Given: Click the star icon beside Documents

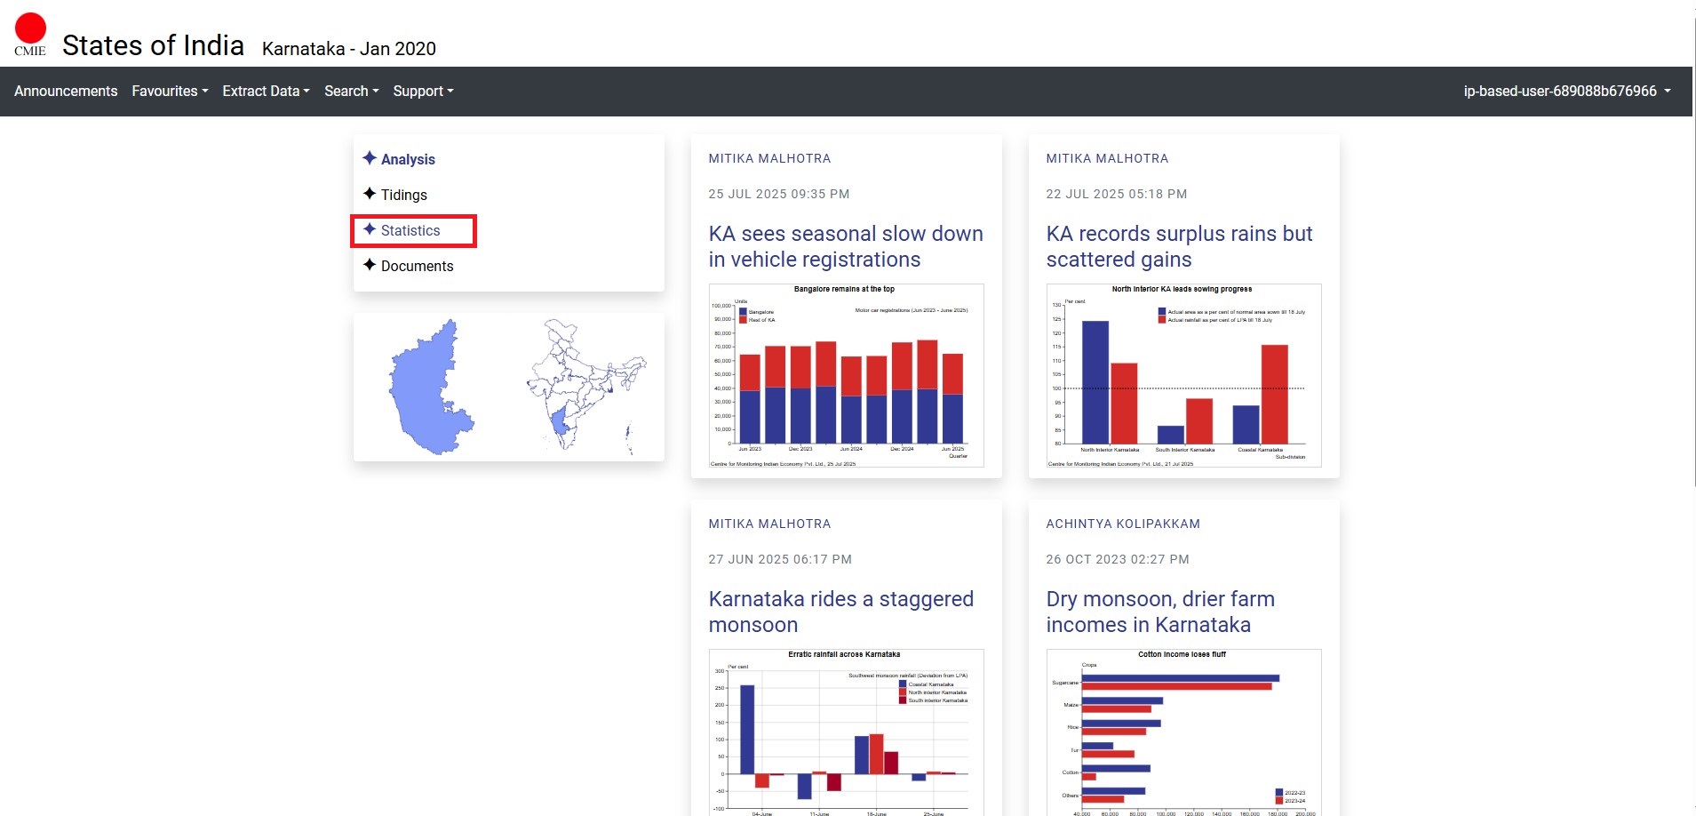Looking at the screenshot, I should pyautogui.click(x=370, y=265).
